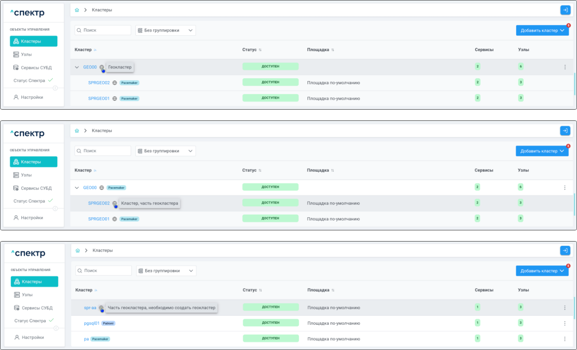Viewport: 577px width, 350px height.
Task: Open 'Добавить кластер' dropdown in the middle panel
Action: click(542, 151)
